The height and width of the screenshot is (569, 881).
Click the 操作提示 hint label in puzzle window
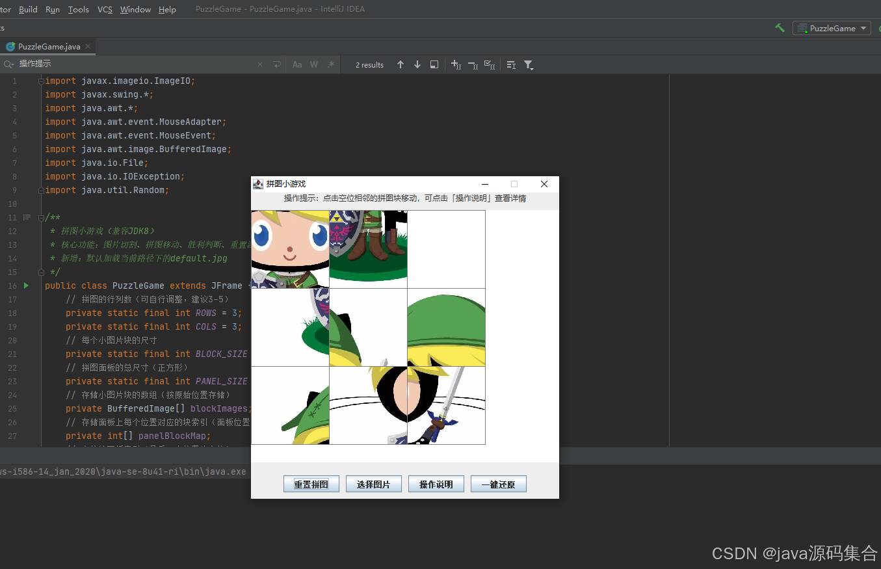coord(405,198)
